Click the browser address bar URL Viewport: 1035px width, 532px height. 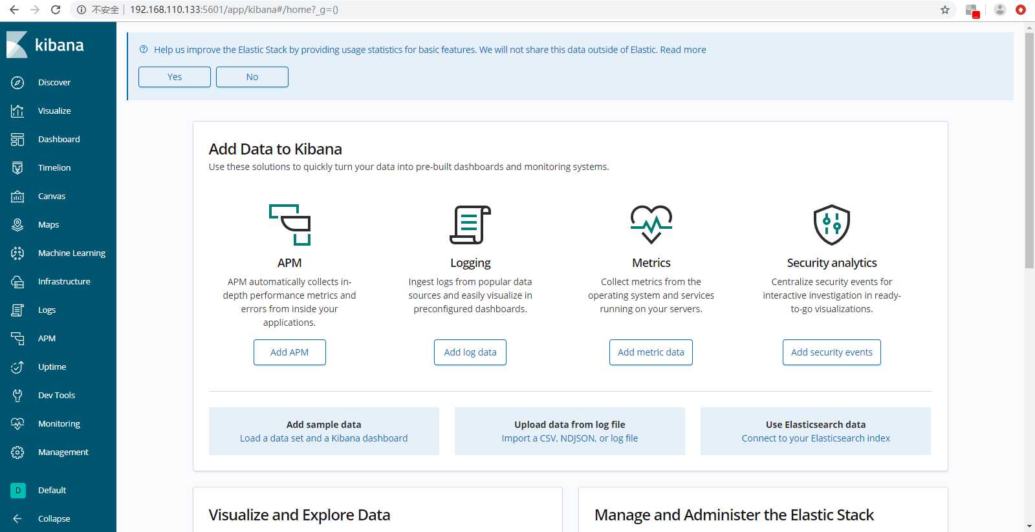coord(234,10)
